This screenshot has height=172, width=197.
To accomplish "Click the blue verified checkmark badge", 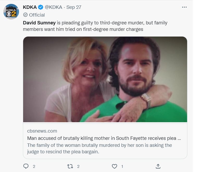I will pos(40,7).
